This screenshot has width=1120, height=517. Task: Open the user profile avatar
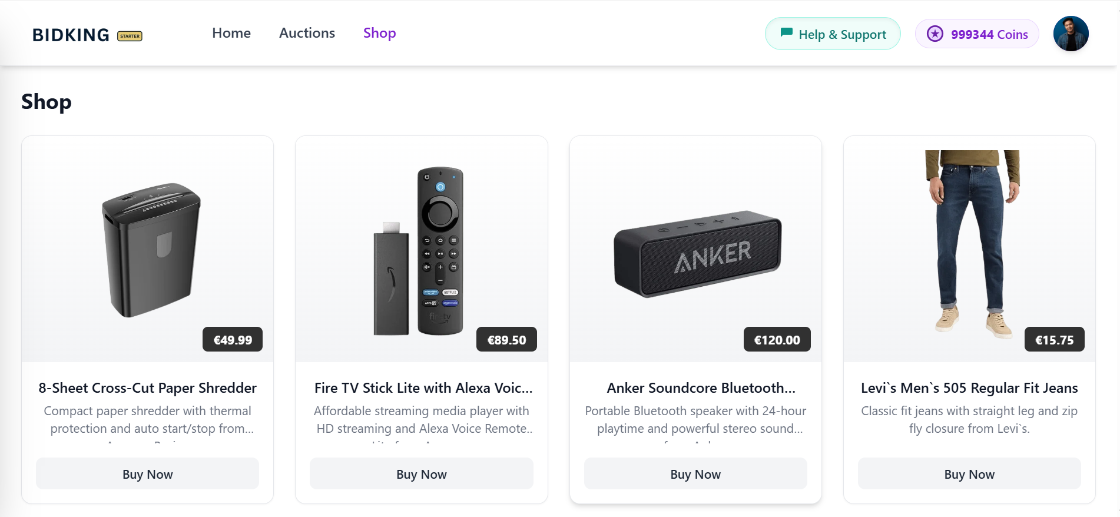[x=1070, y=34]
